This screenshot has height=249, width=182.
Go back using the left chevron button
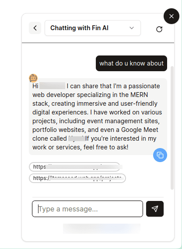[x=35, y=28]
